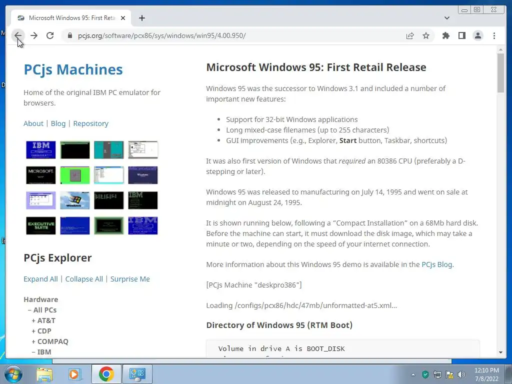Close the Microsoft Windows 95 tab

(x=123, y=18)
